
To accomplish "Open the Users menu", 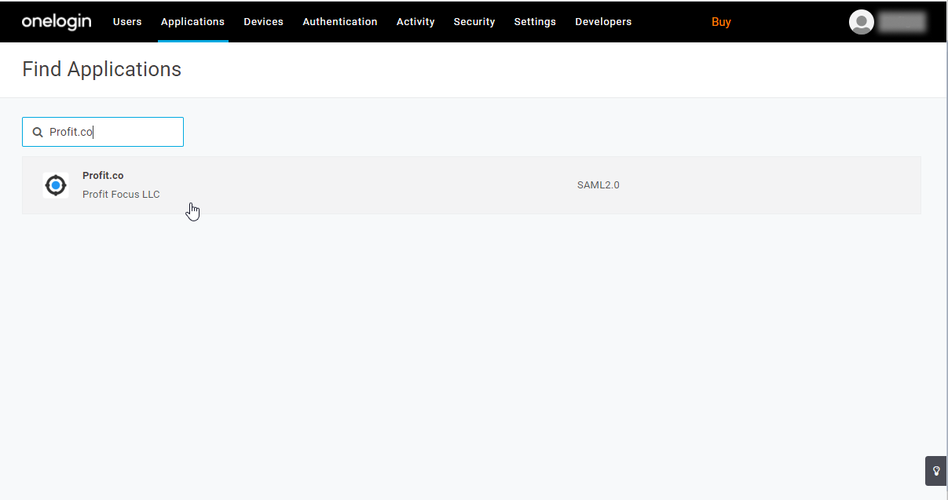I will (127, 22).
